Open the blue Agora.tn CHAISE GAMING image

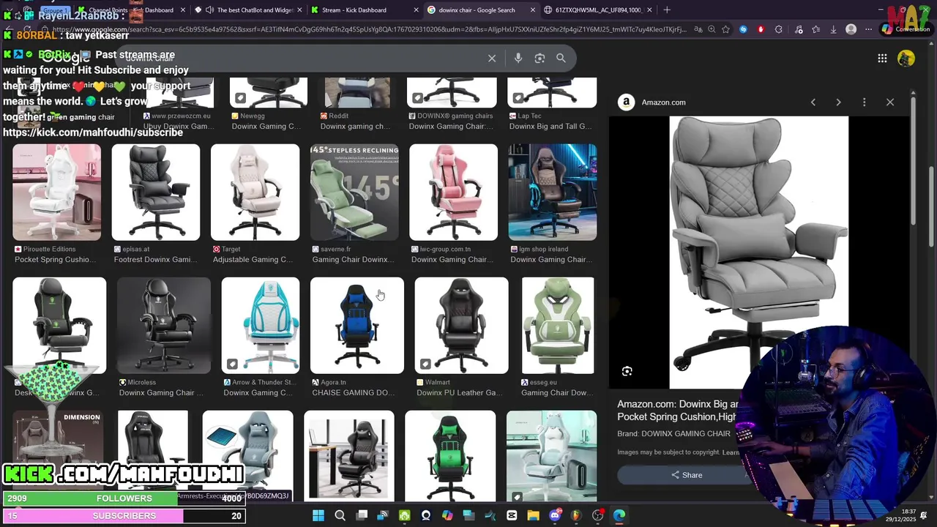click(x=357, y=326)
